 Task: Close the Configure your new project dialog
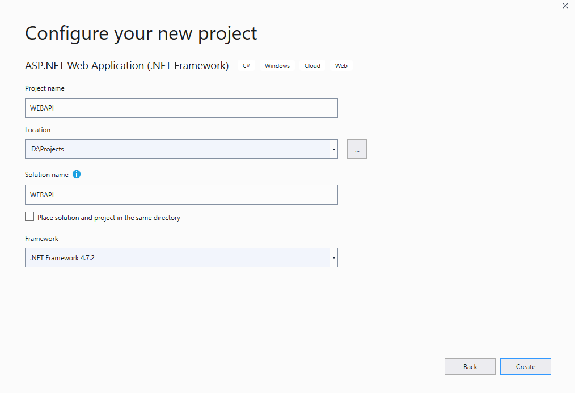pos(565,6)
